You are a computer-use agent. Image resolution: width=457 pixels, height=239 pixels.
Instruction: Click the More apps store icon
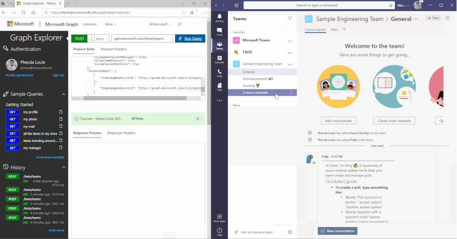(x=220, y=217)
